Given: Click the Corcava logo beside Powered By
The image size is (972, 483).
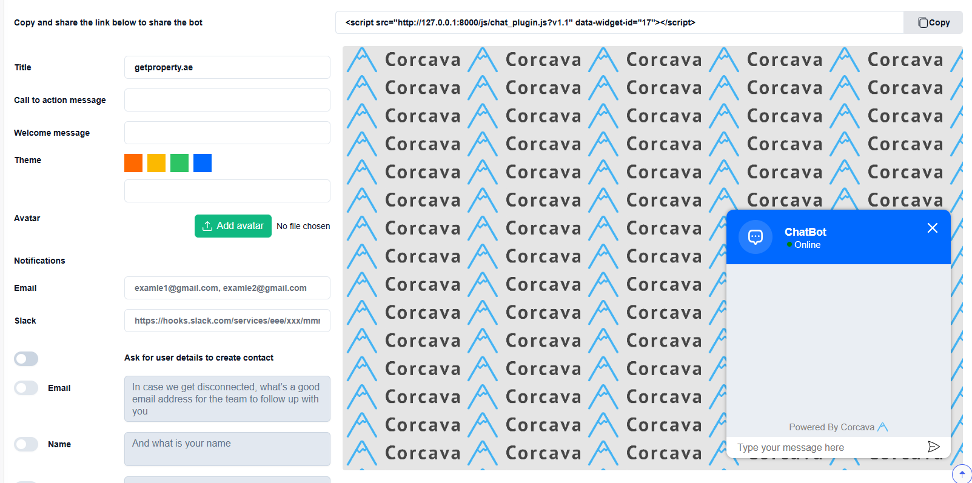Looking at the screenshot, I should click(x=883, y=427).
